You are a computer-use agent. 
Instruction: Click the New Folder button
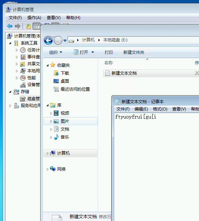[134, 52]
